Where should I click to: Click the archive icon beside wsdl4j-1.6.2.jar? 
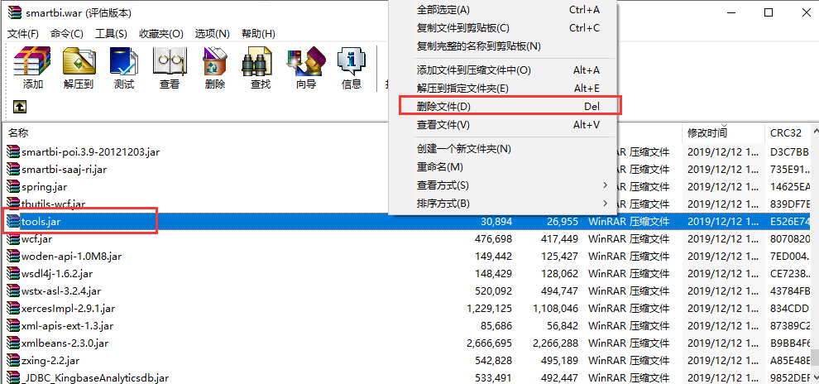point(12,273)
